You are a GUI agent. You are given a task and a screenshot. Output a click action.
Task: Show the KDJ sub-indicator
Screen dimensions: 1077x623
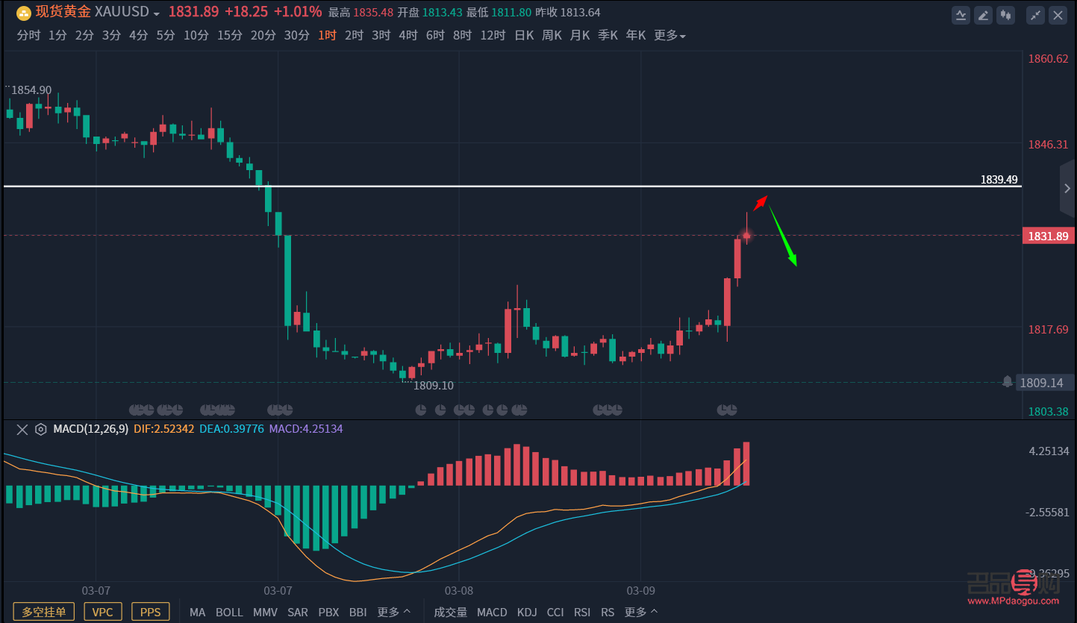(x=526, y=612)
